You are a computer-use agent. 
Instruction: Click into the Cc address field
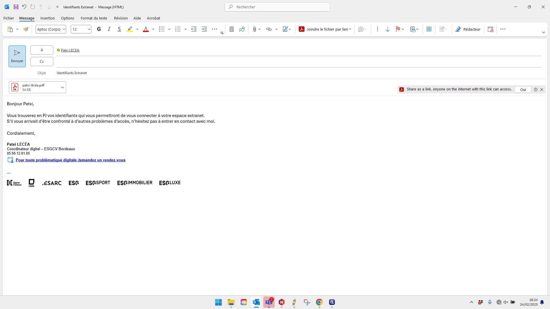[x=299, y=62]
